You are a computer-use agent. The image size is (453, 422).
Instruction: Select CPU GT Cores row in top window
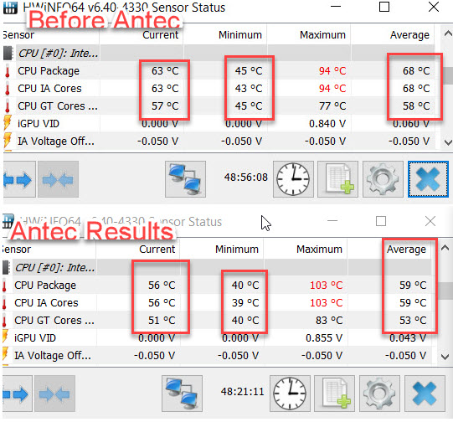coord(219,106)
